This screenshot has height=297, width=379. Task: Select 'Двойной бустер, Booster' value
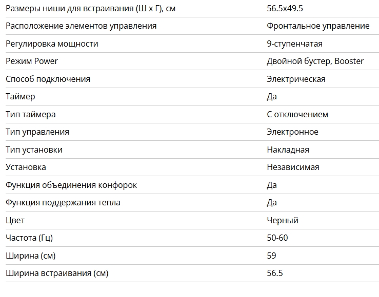click(x=315, y=61)
